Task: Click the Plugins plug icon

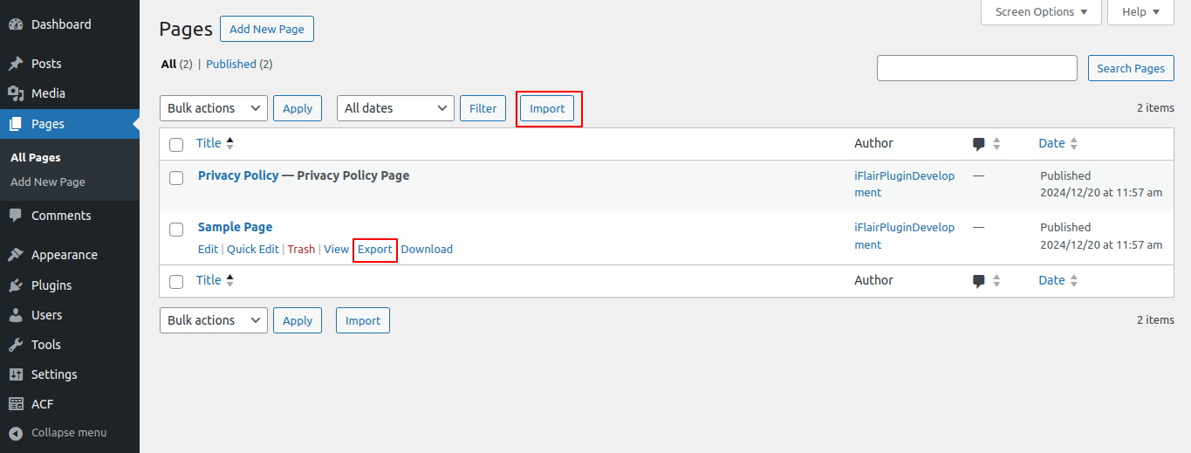Action: click(x=16, y=285)
